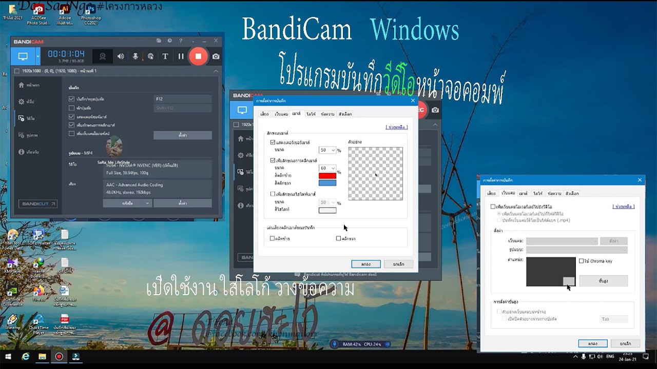657x369 pixels.
Task: Pick left-click red color swatch
Action: click(x=327, y=176)
